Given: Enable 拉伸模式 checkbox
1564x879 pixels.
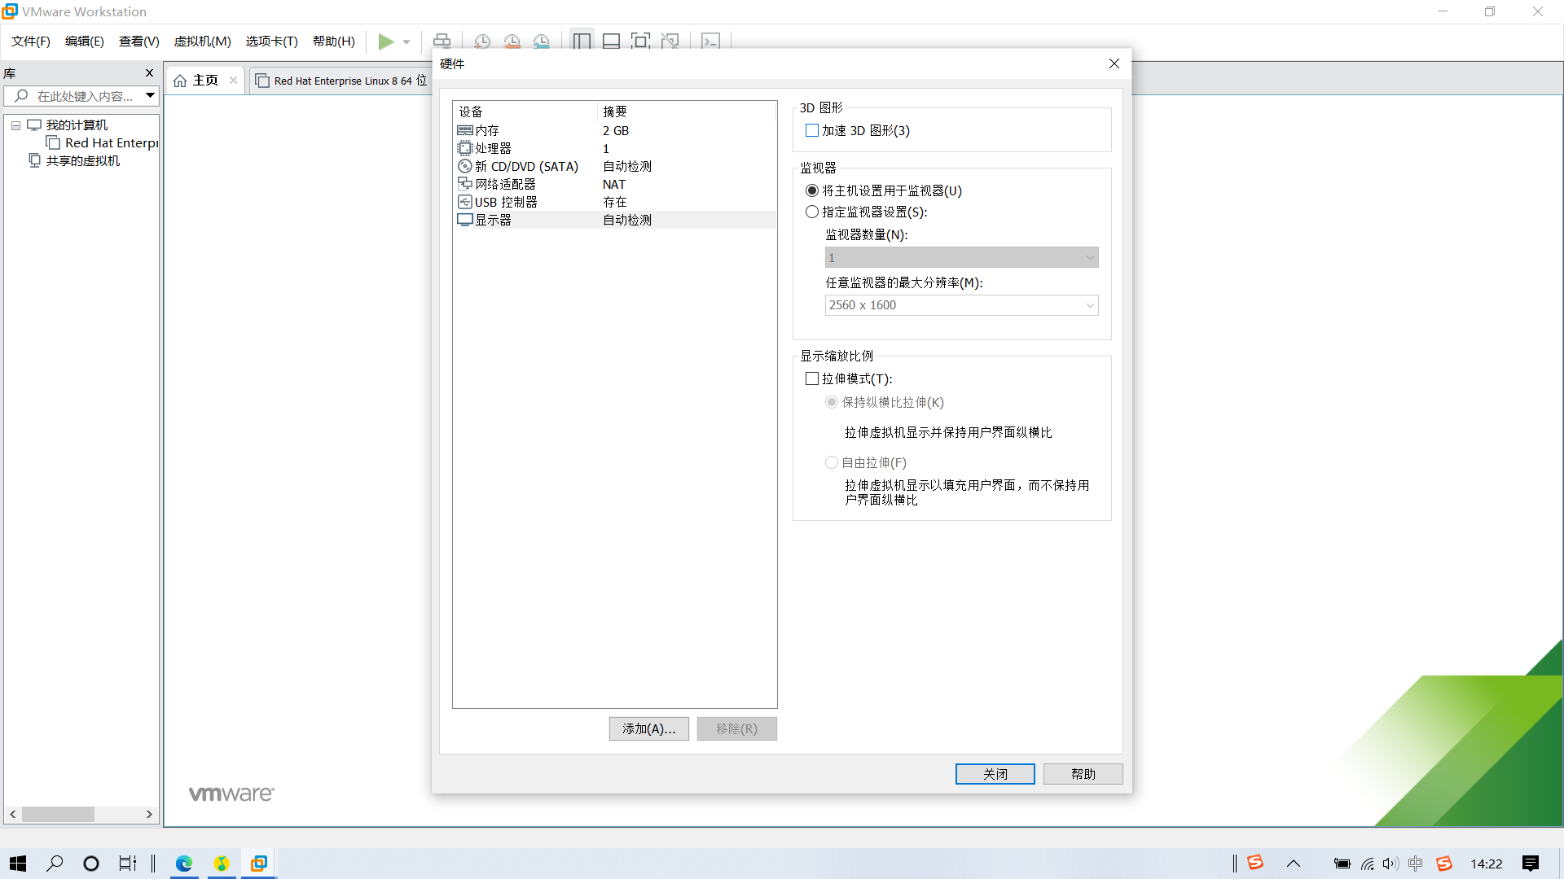Looking at the screenshot, I should click(811, 378).
